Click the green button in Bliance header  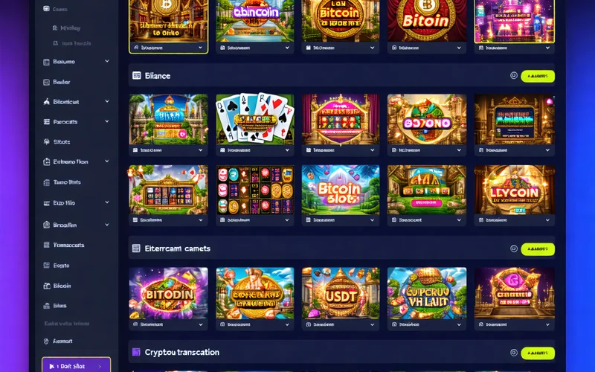pyautogui.click(x=538, y=76)
